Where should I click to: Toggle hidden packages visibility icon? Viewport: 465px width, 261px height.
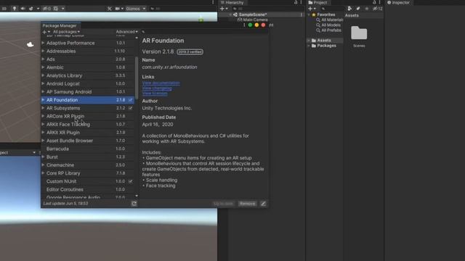(x=378, y=9)
